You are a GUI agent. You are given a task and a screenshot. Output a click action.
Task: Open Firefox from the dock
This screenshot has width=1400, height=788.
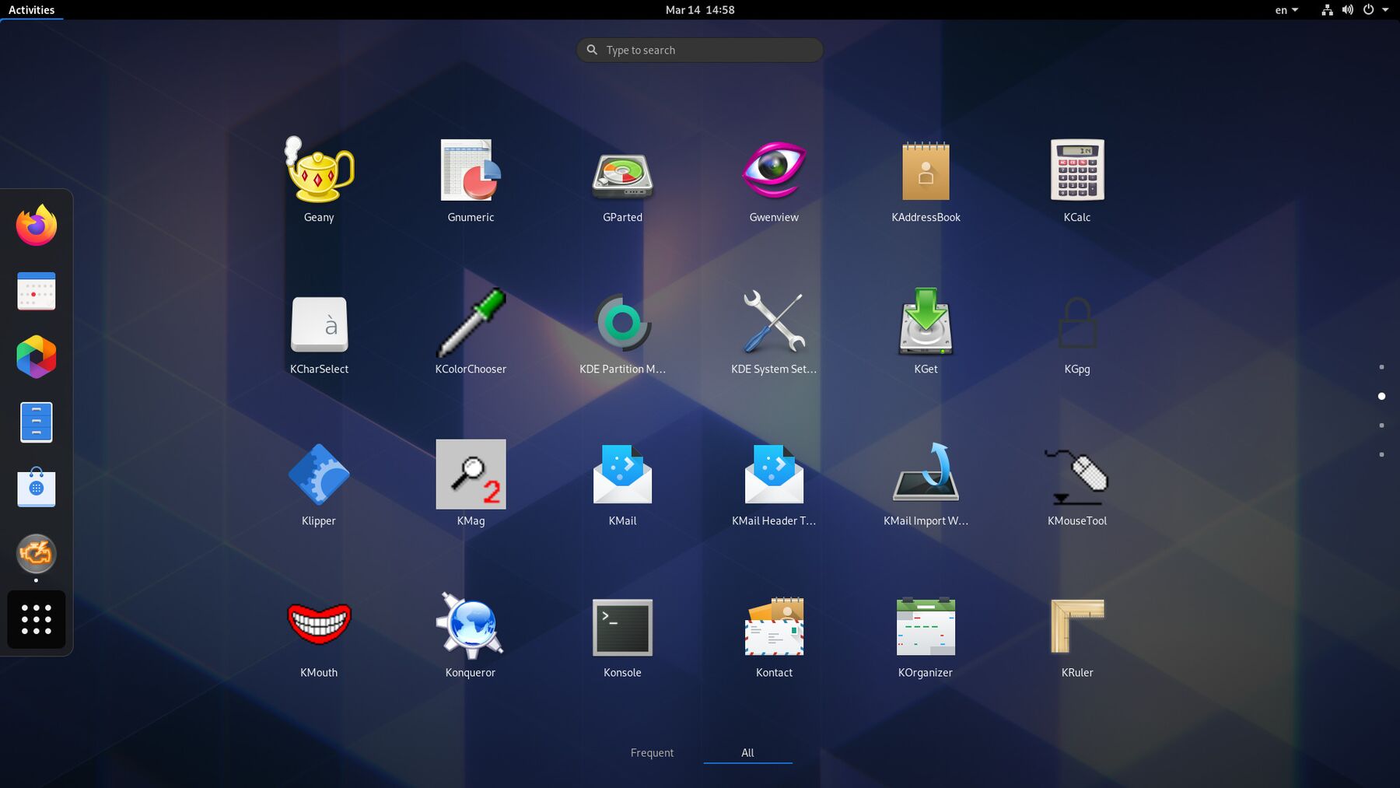pos(37,226)
